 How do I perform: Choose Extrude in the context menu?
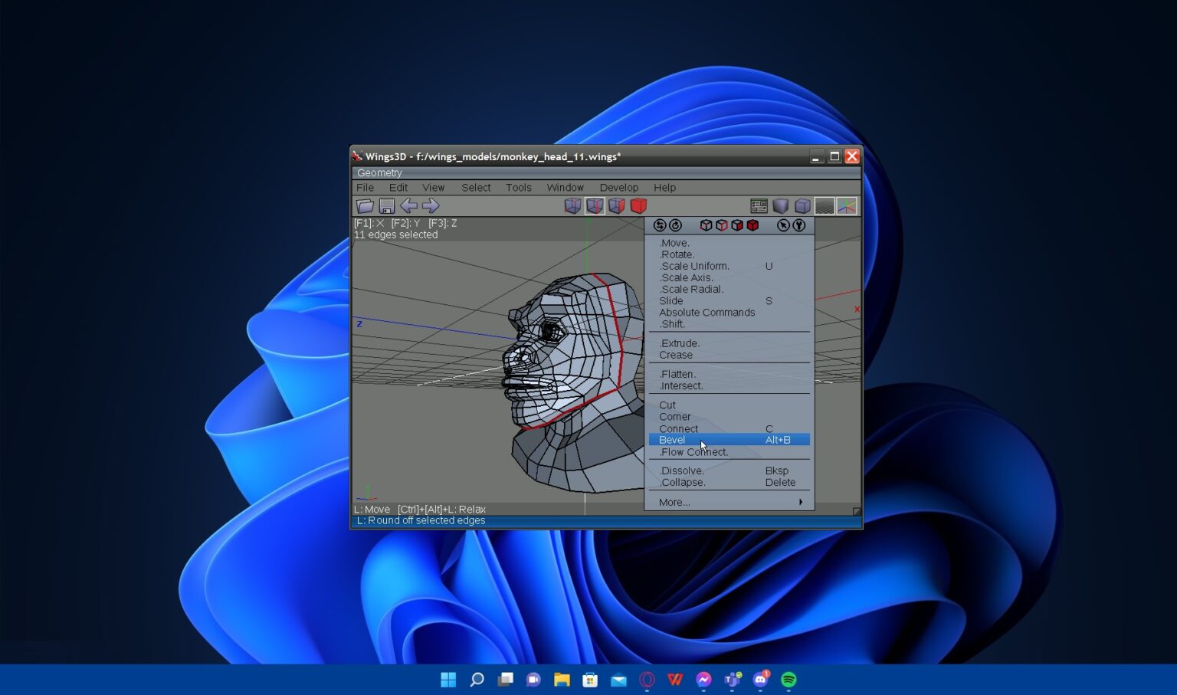[680, 343]
